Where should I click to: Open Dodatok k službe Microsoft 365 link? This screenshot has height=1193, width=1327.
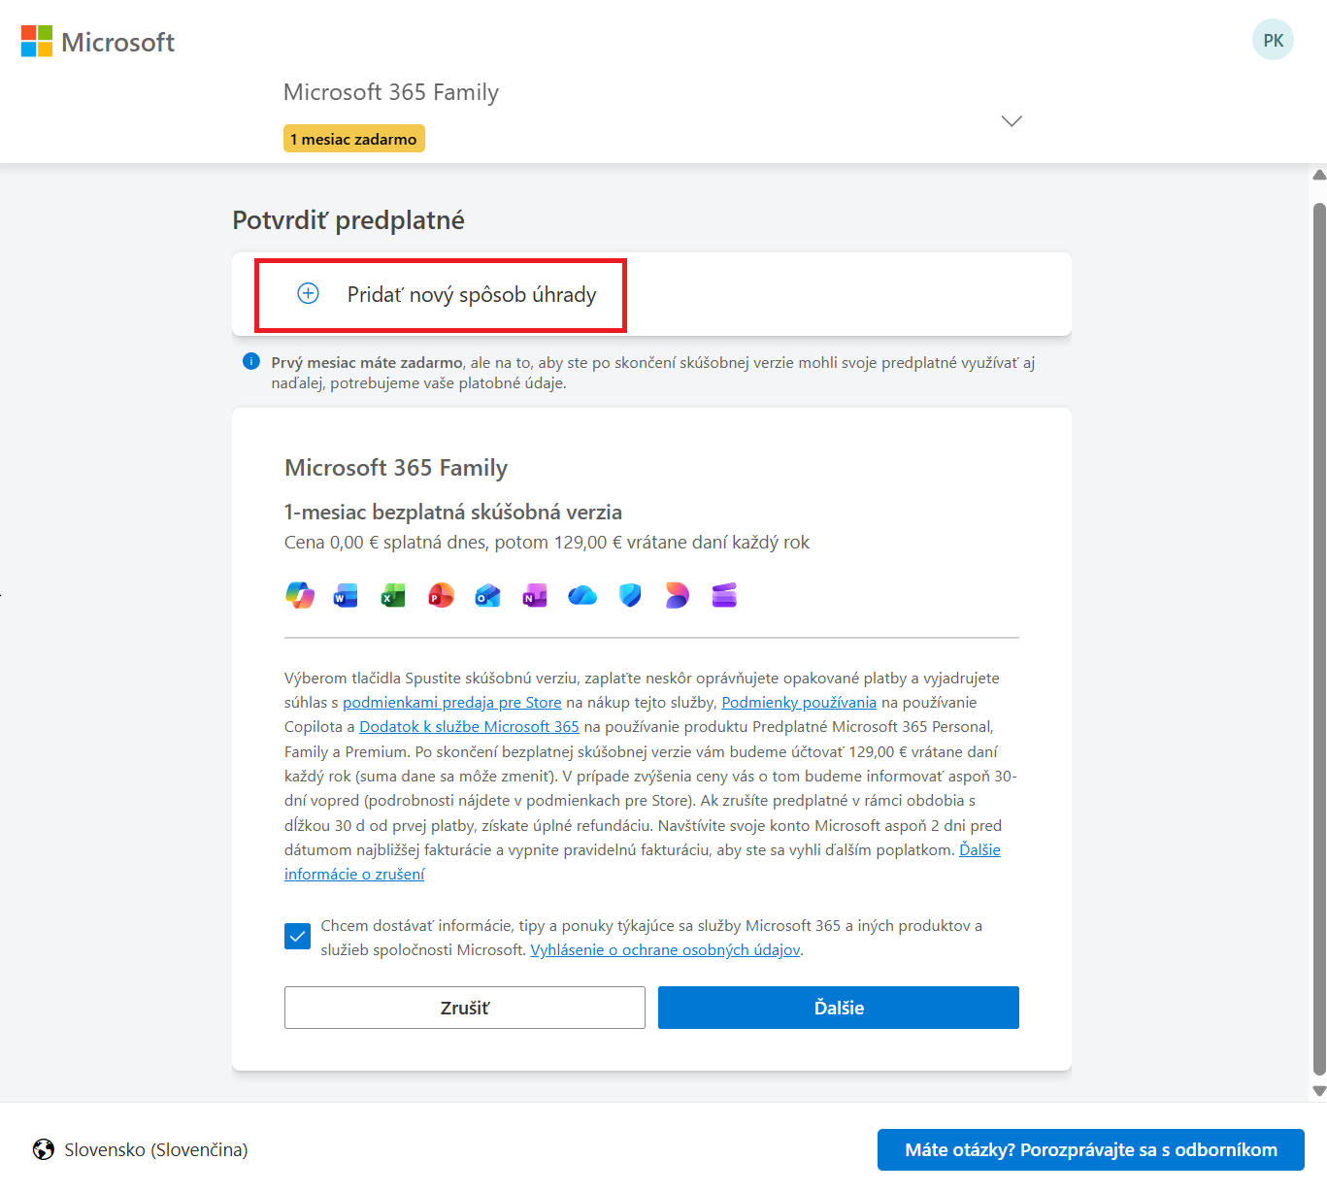(x=469, y=726)
